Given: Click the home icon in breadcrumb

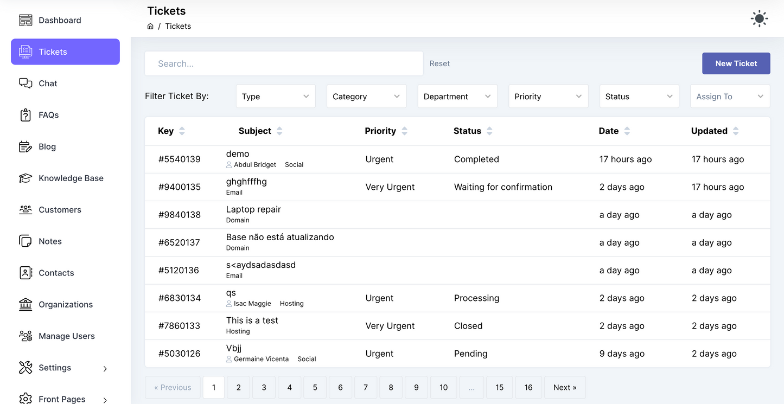Looking at the screenshot, I should [150, 26].
